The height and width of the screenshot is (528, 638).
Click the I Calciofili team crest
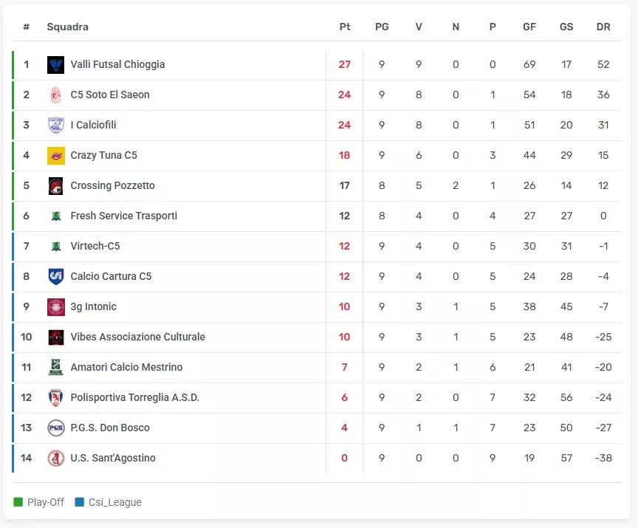56,126
